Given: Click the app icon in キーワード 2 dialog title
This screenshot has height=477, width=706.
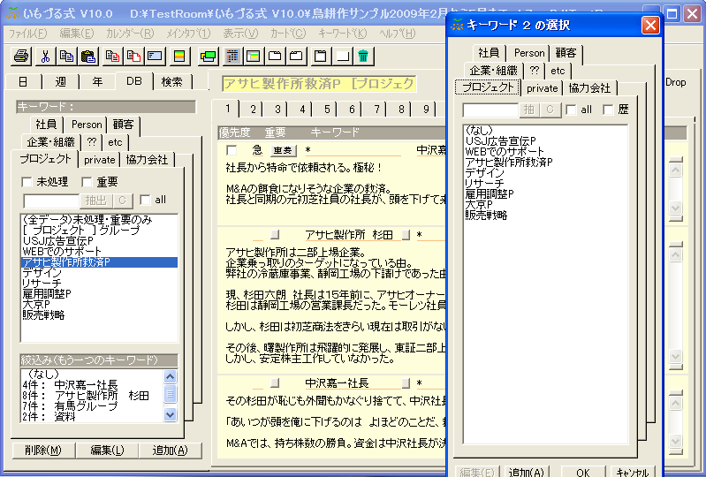Looking at the screenshot, I should click(x=458, y=25).
